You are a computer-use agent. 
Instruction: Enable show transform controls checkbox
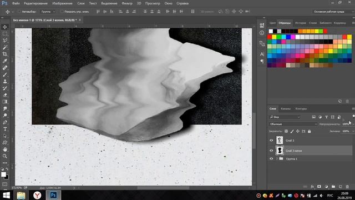coord(62,12)
